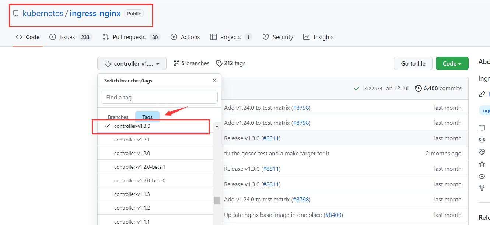Open the Issues tab

tap(71, 37)
